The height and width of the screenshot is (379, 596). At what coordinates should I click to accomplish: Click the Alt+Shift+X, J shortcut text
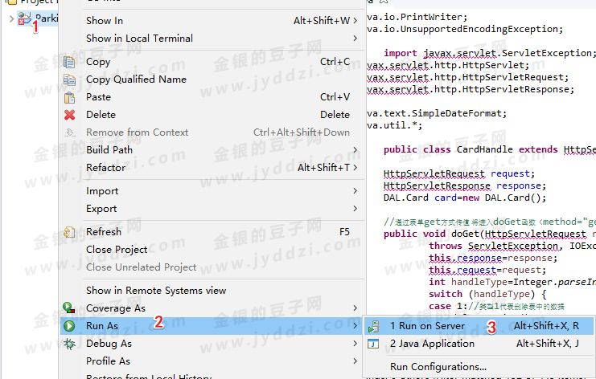[x=548, y=344]
